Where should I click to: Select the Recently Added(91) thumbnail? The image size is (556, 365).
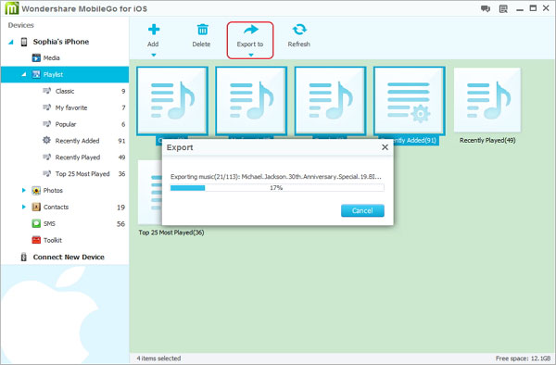410,101
